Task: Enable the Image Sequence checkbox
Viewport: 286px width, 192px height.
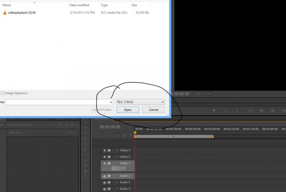Action: 2,93
